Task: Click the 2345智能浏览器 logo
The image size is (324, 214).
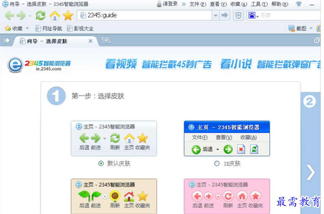Action: tap(39, 65)
